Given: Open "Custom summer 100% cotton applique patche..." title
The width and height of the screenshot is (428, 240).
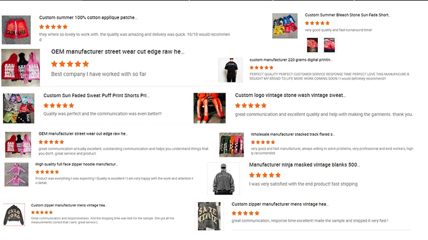Looking at the screenshot, I should coord(88,18).
